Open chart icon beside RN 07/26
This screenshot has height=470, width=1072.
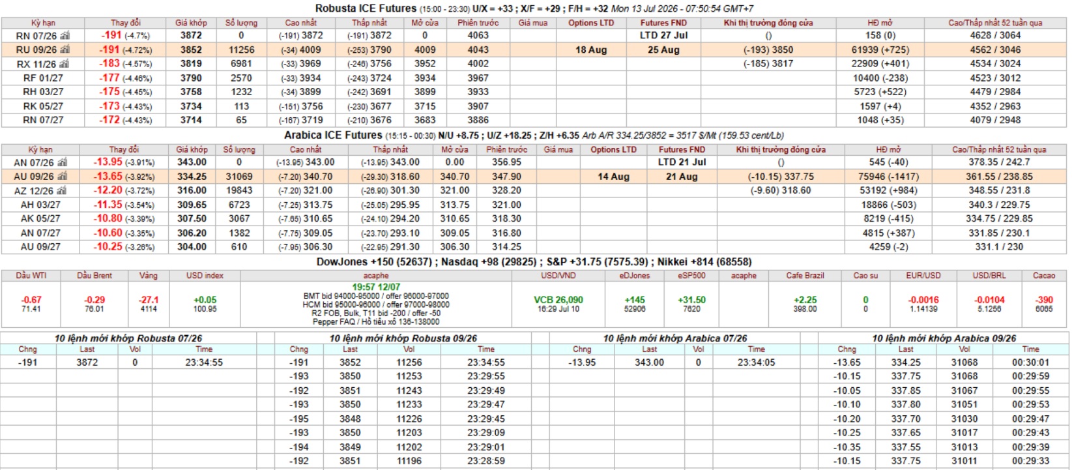[x=65, y=35]
